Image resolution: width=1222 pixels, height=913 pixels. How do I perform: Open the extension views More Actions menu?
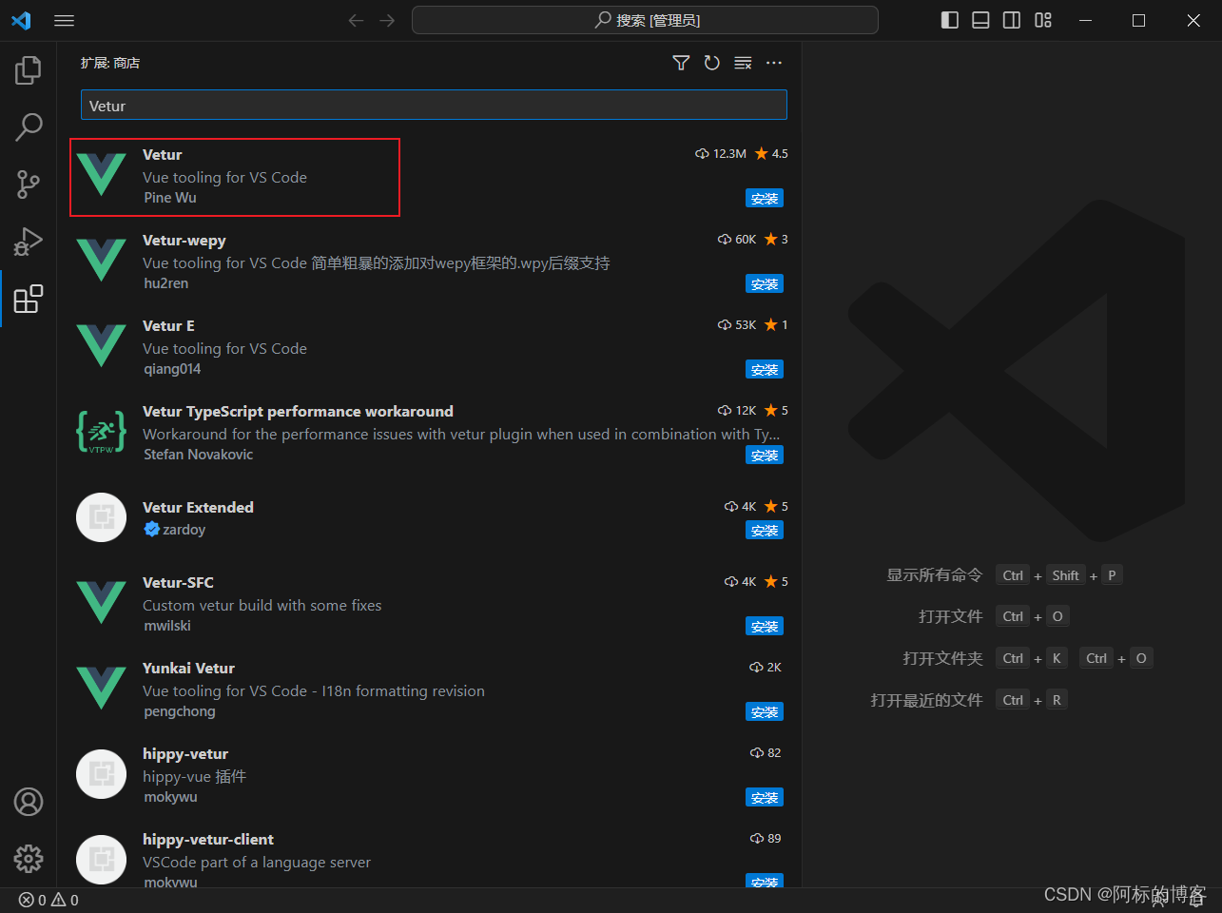pos(773,63)
